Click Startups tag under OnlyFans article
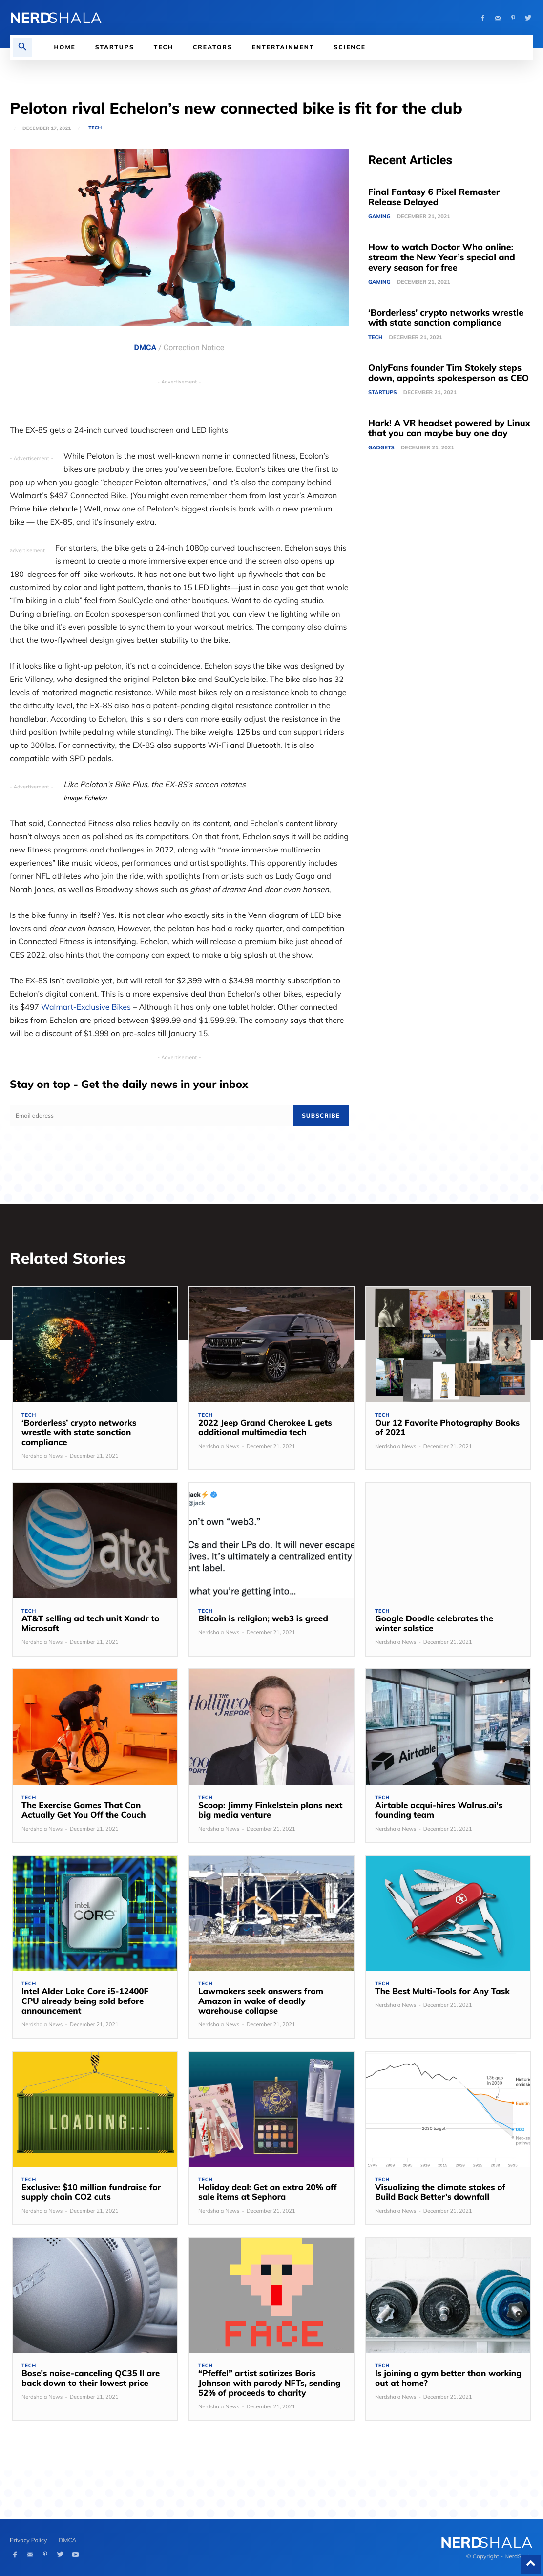 pyautogui.click(x=382, y=392)
